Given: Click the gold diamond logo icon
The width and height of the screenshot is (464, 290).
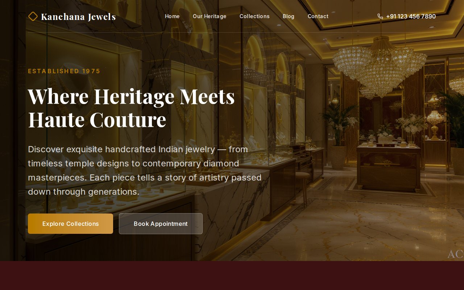Looking at the screenshot, I should pyautogui.click(x=33, y=16).
